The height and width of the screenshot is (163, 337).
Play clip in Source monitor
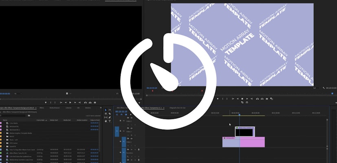[x=70, y=103]
